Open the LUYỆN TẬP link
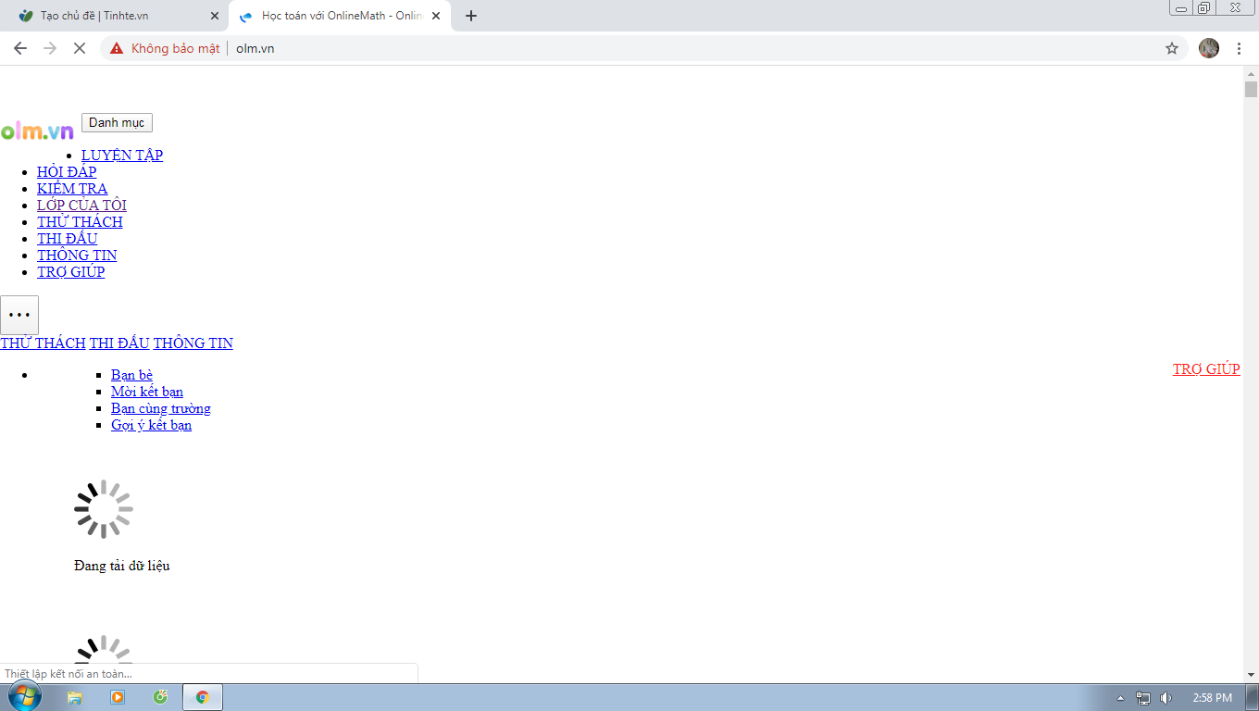1259x711 pixels. 122,156
